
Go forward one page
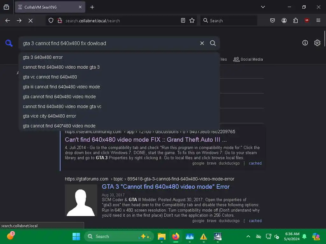pos(19,21)
